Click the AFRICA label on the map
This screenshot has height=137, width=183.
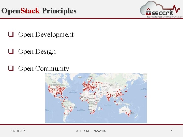pos(92,102)
